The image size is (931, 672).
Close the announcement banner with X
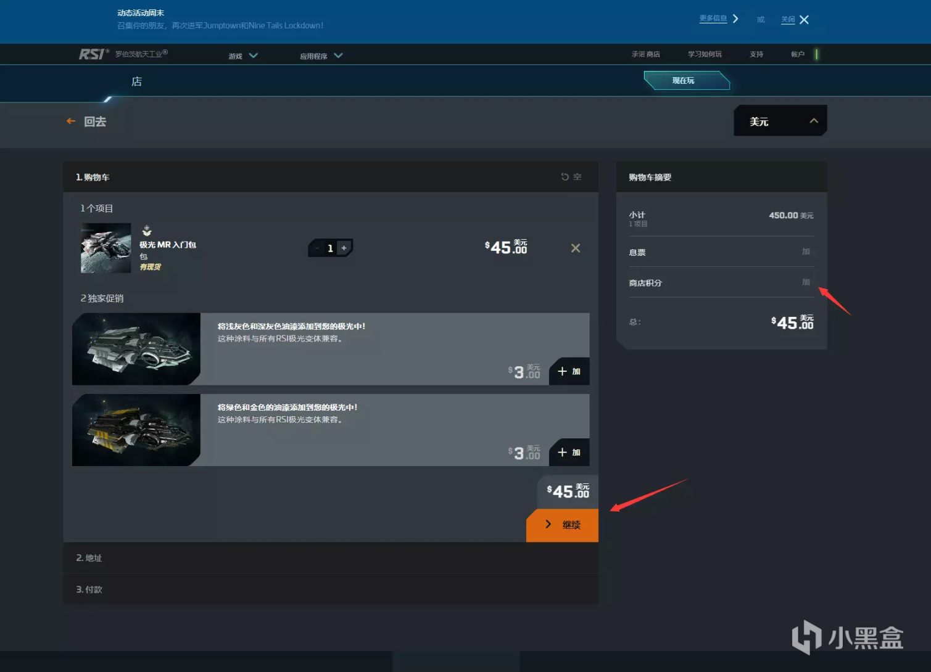coord(804,20)
